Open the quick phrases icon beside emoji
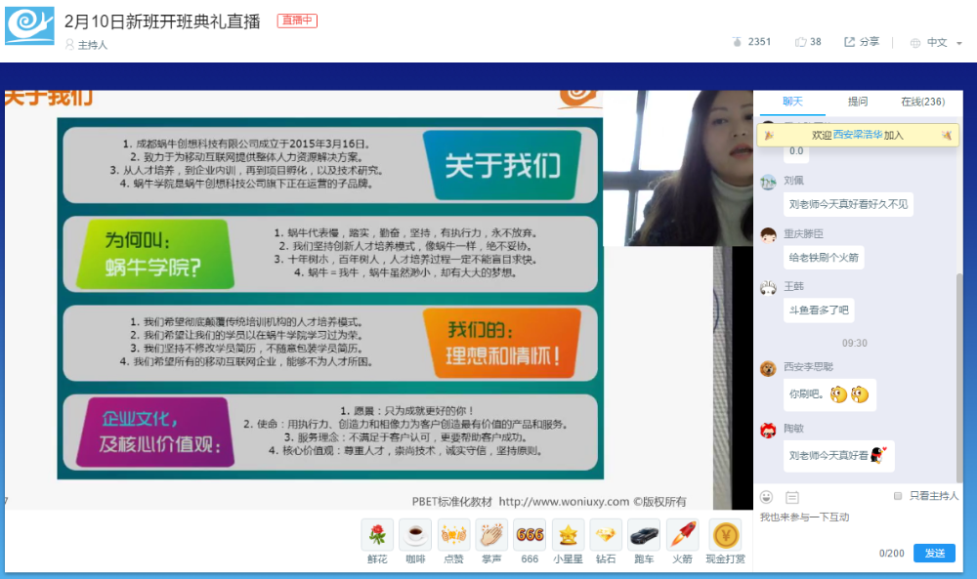The width and height of the screenshot is (977, 579). 792,497
